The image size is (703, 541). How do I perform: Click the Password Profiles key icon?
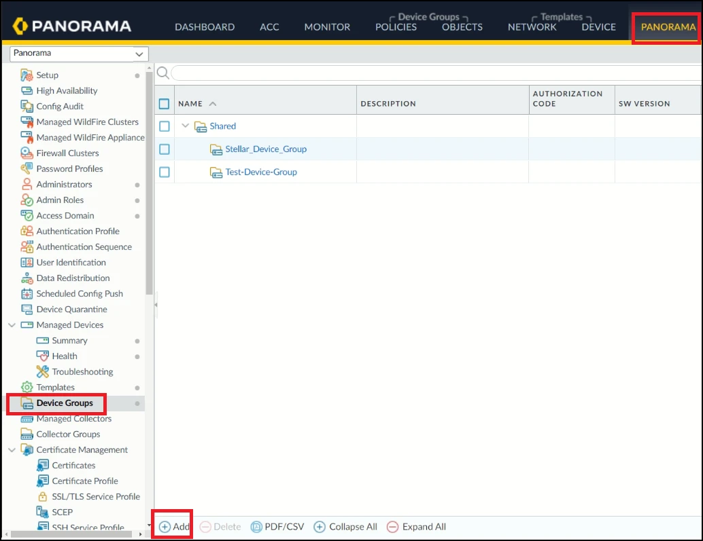tap(27, 169)
